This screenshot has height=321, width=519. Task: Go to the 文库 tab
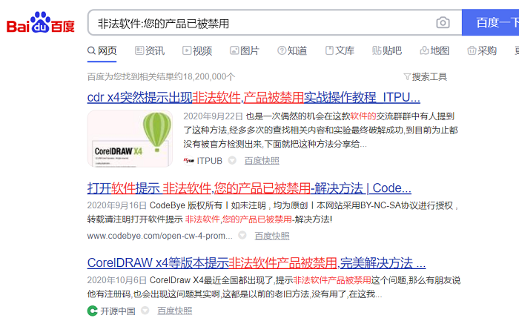pyautogui.click(x=340, y=50)
